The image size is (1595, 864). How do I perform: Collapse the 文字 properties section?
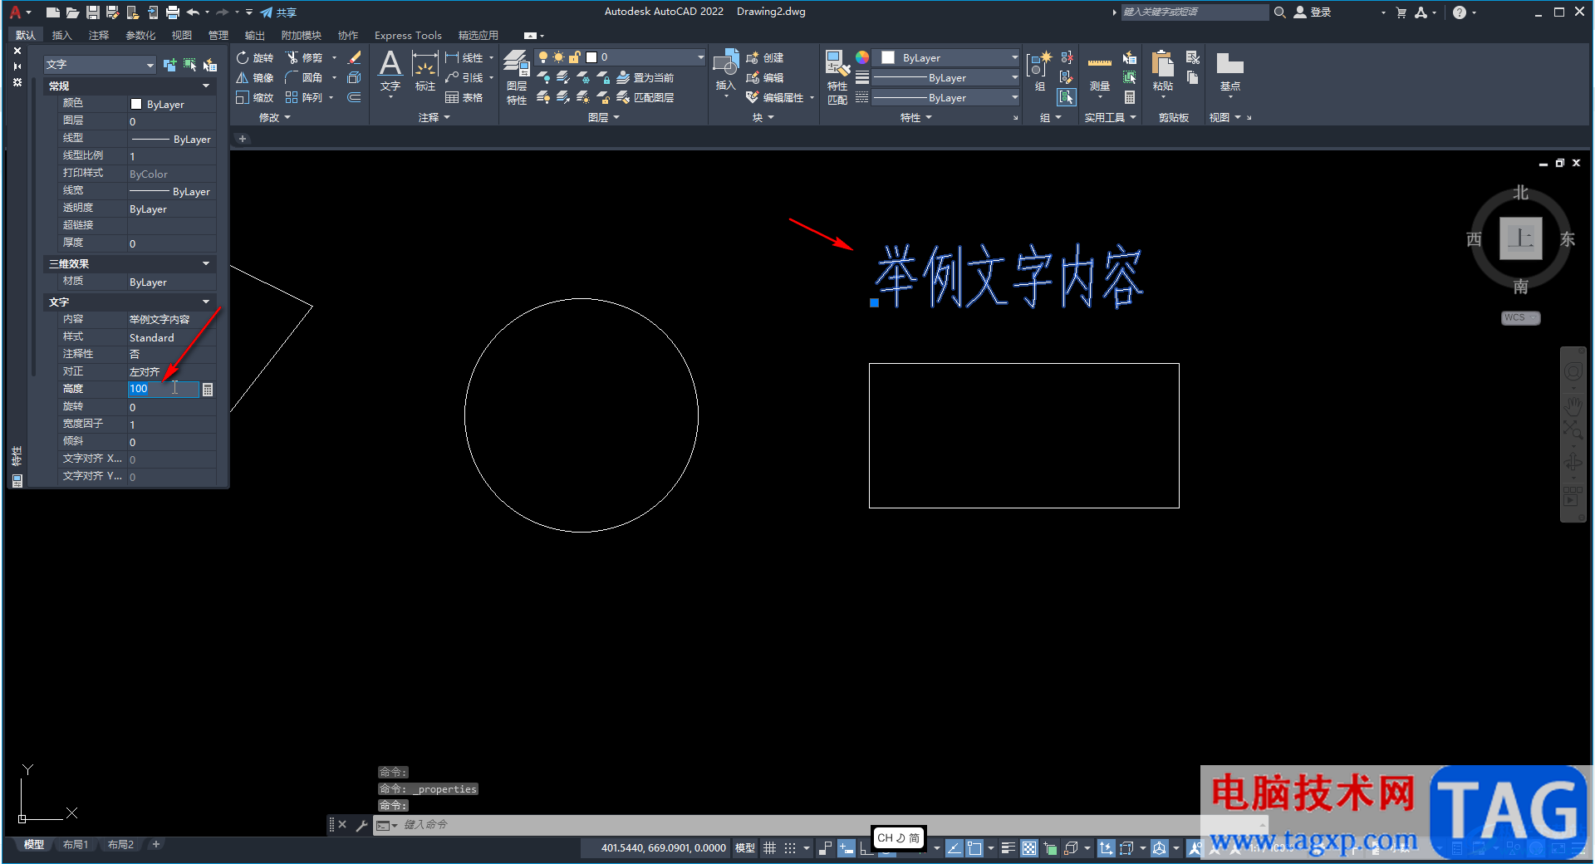point(206,302)
